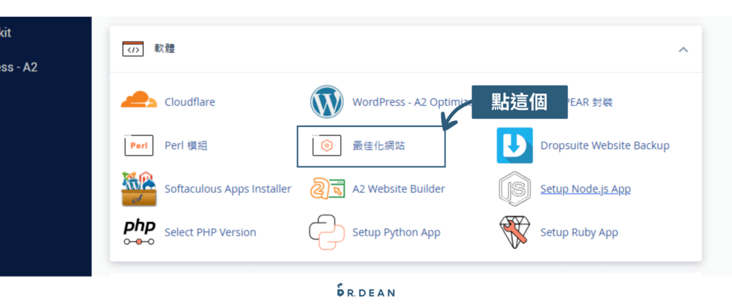732x308 pixels.
Task: Open the WordPress logo icon
Action: (326, 102)
